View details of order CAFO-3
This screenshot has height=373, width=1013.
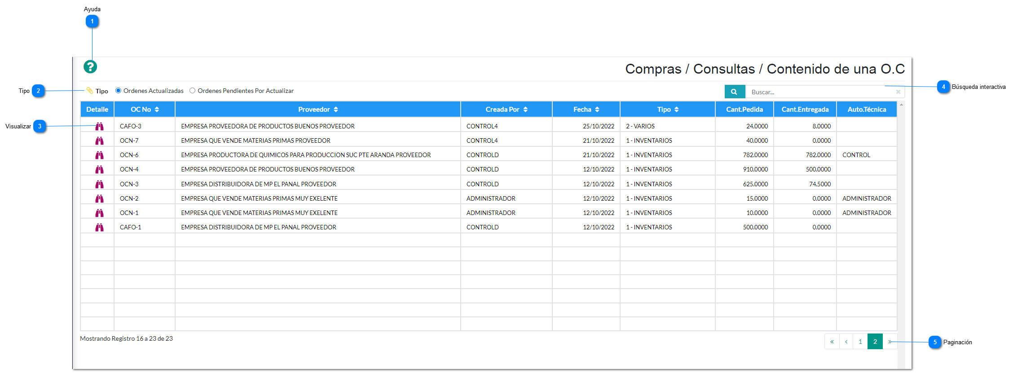(99, 126)
